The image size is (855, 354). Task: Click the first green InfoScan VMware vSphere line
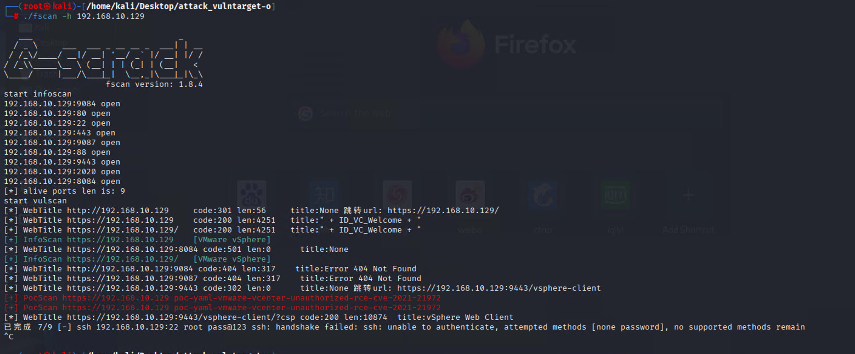point(137,240)
